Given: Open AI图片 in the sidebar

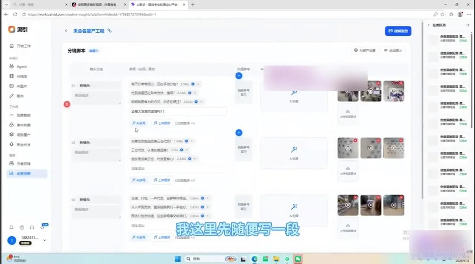Looking at the screenshot, I should (x=21, y=86).
